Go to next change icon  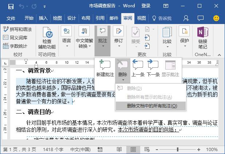[147, 46]
